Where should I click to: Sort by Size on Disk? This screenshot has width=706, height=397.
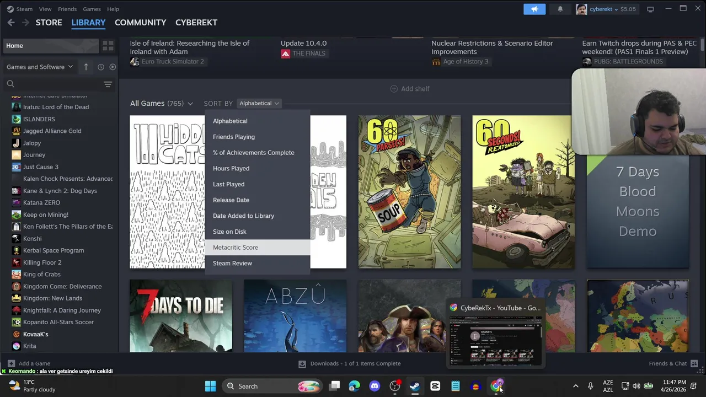(x=258, y=232)
